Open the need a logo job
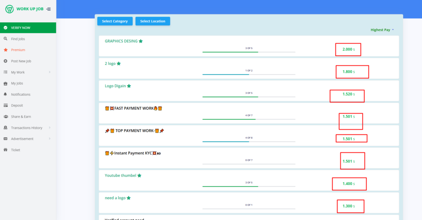Screen dimensions: 422x220 (x=115, y=198)
